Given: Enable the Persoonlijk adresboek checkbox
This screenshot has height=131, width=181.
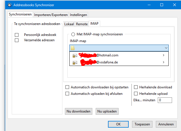Looking at the screenshot, I should pyautogui.click(x=17, y=35).
